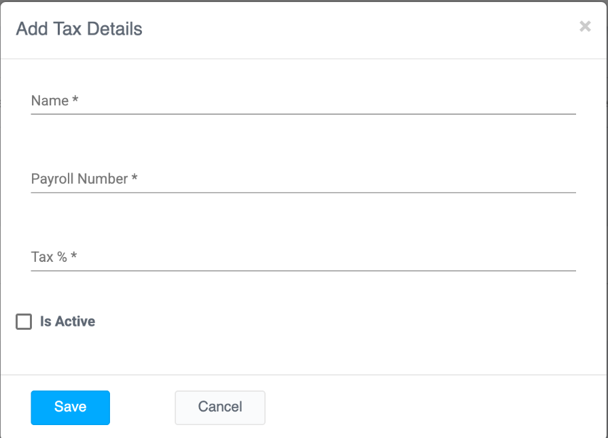
Task: Click into the Payroll Number field
Action: click(303, 180)
